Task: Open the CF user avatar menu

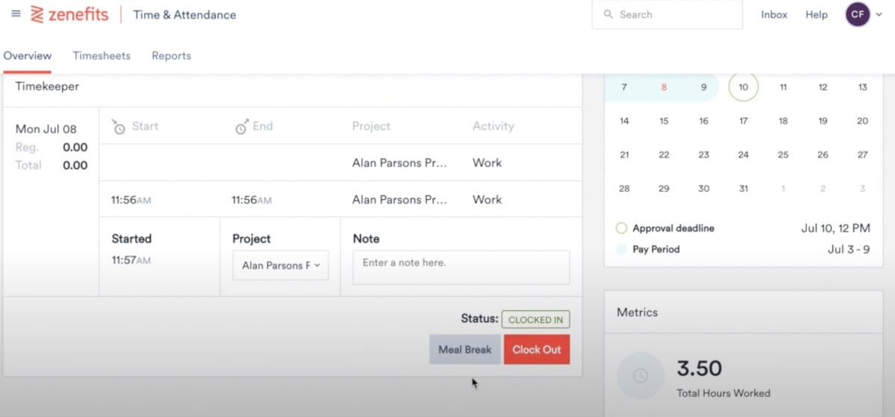Action: (858, 14)
